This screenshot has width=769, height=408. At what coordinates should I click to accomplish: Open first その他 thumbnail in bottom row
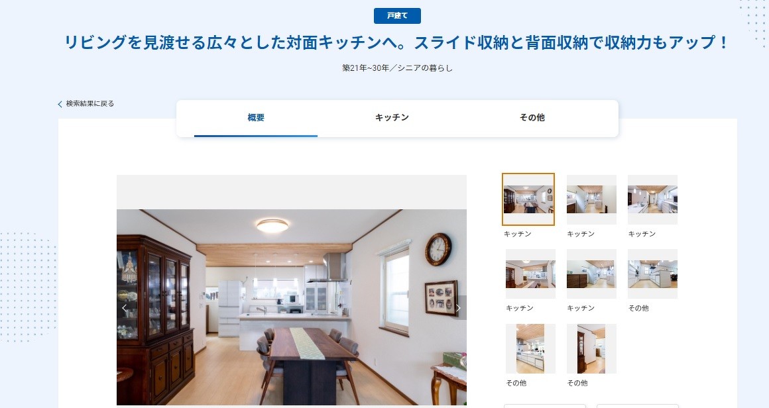[530, 349]
